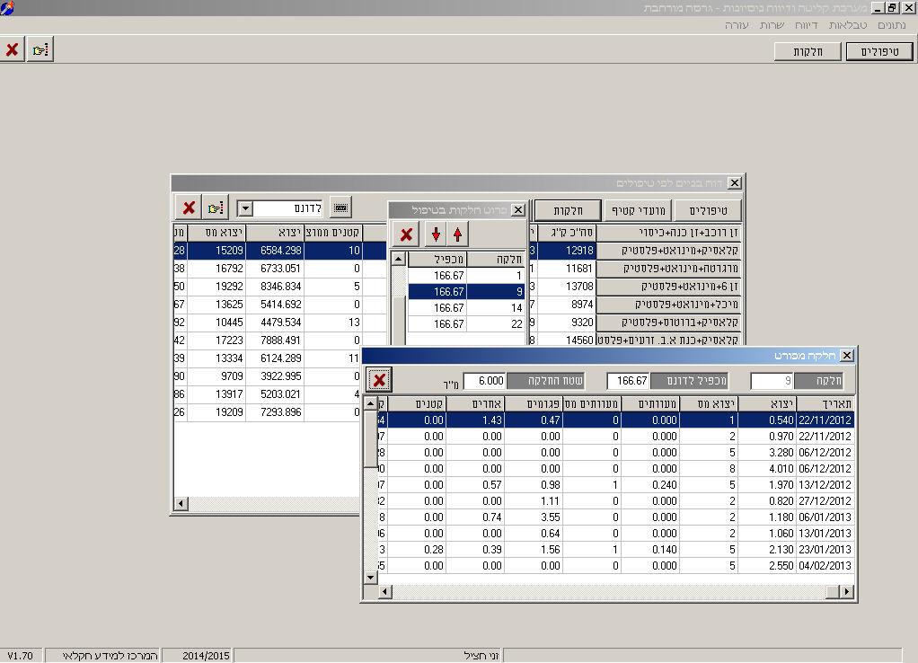Click חלקות button in the main toolbar
The image size is (918, 663).
click(x=808, y=51)
